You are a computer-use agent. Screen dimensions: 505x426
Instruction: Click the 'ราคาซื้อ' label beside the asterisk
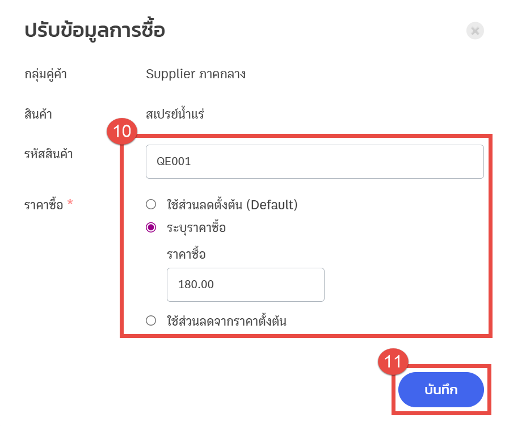point(43,204)
